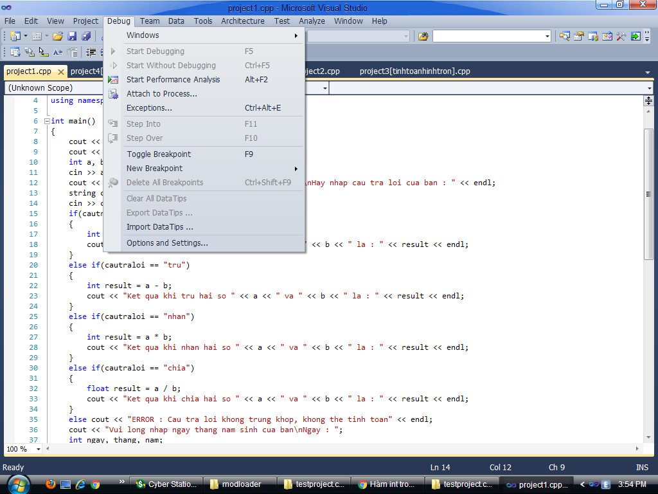This screenshot has height=494, width=658.
Task: Click the Start Performance Analysis menu icon
Action: pos(113,79)
